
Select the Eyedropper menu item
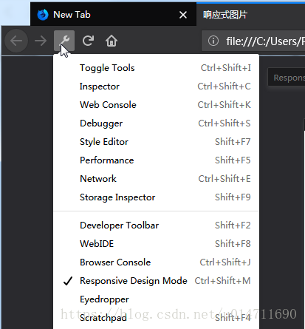click(157, 299)
